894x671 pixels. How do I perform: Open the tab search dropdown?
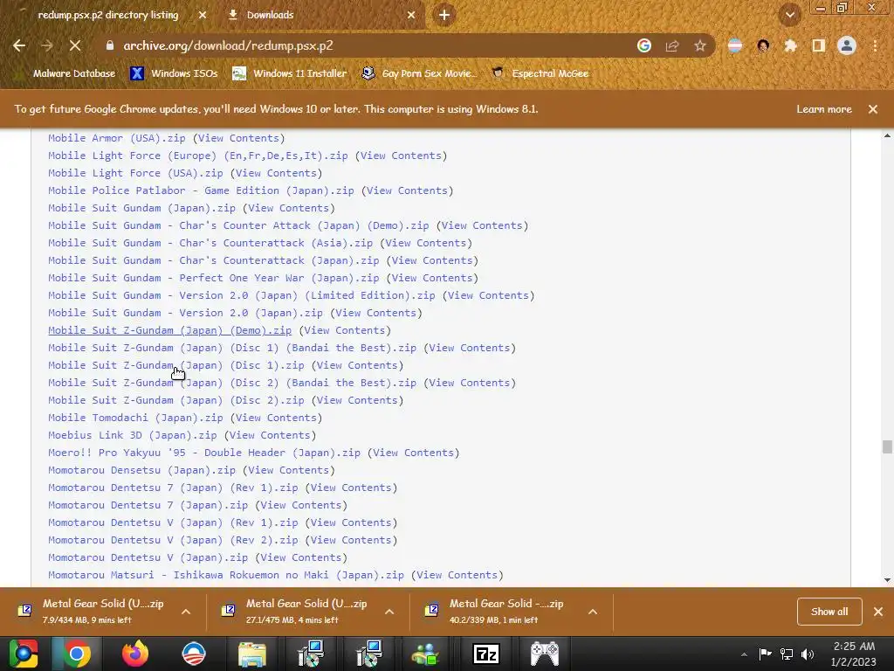point(790,15)
